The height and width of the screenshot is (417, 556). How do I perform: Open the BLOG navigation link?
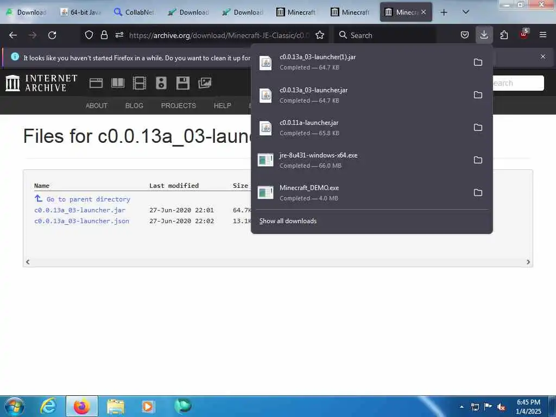(134, 106)
